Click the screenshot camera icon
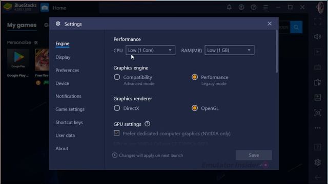Viewport: 328px width, 184px height. pos(318,112)
